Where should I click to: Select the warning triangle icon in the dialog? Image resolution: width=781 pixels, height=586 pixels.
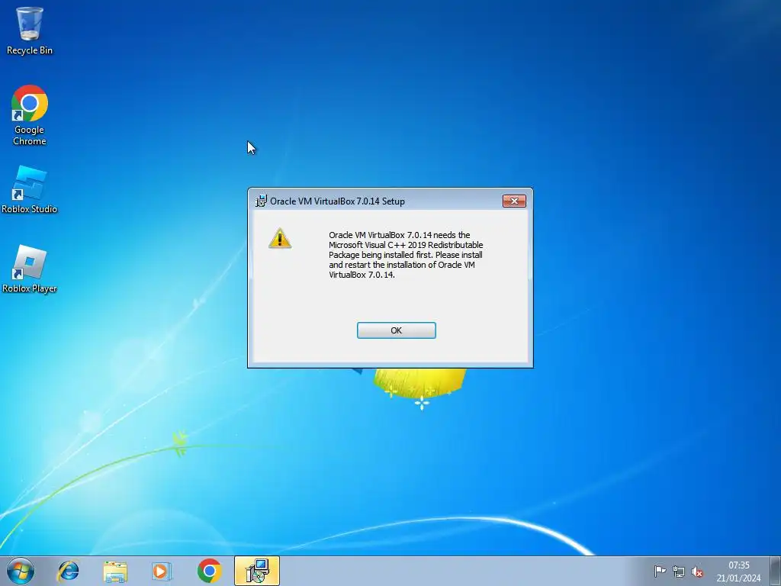point(280,238)
